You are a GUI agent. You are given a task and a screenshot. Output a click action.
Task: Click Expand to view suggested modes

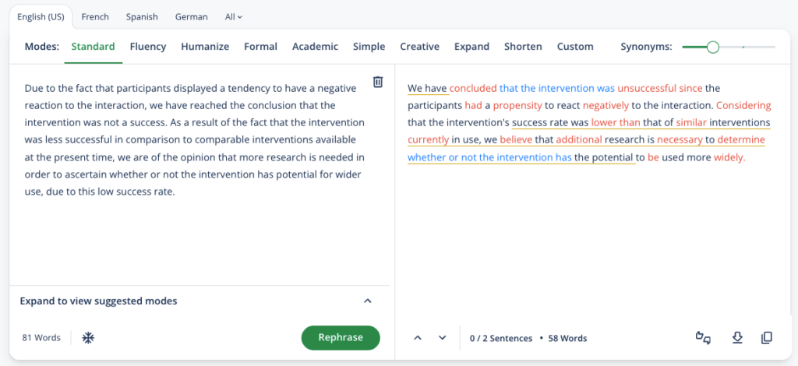(98, 301)
